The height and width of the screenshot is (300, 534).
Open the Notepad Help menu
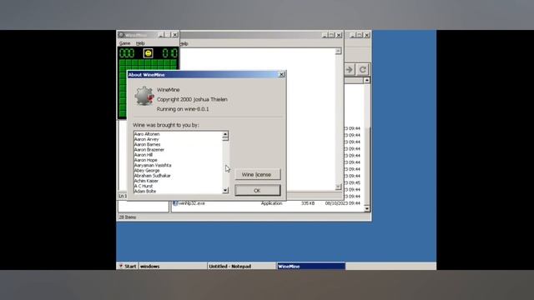click(x=184, y=43)
